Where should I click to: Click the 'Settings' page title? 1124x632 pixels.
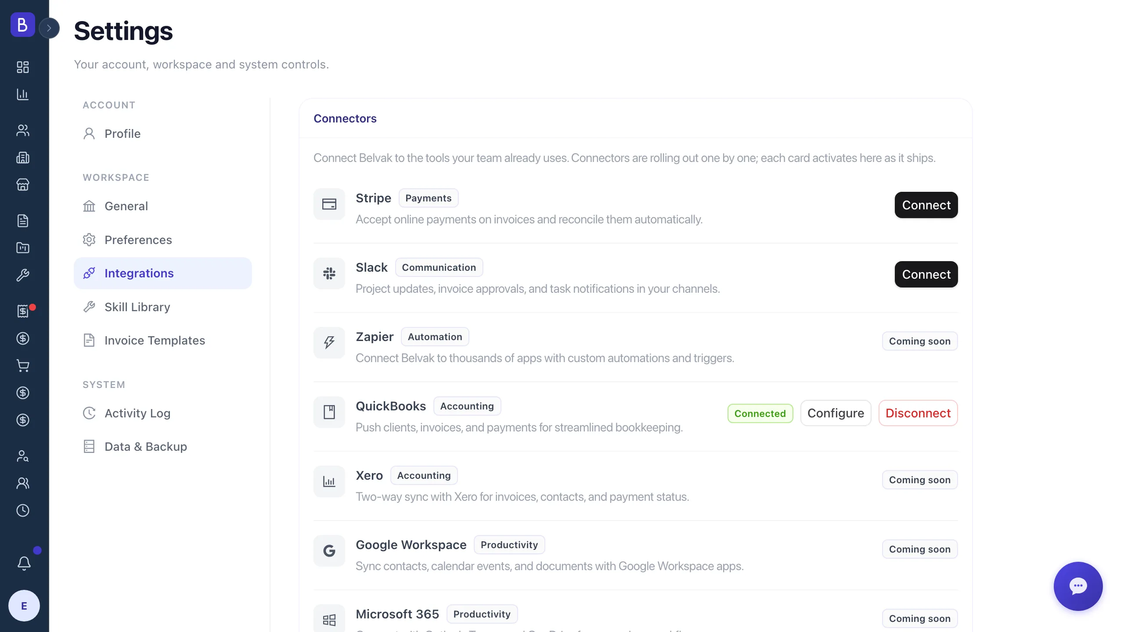point(123,31)
